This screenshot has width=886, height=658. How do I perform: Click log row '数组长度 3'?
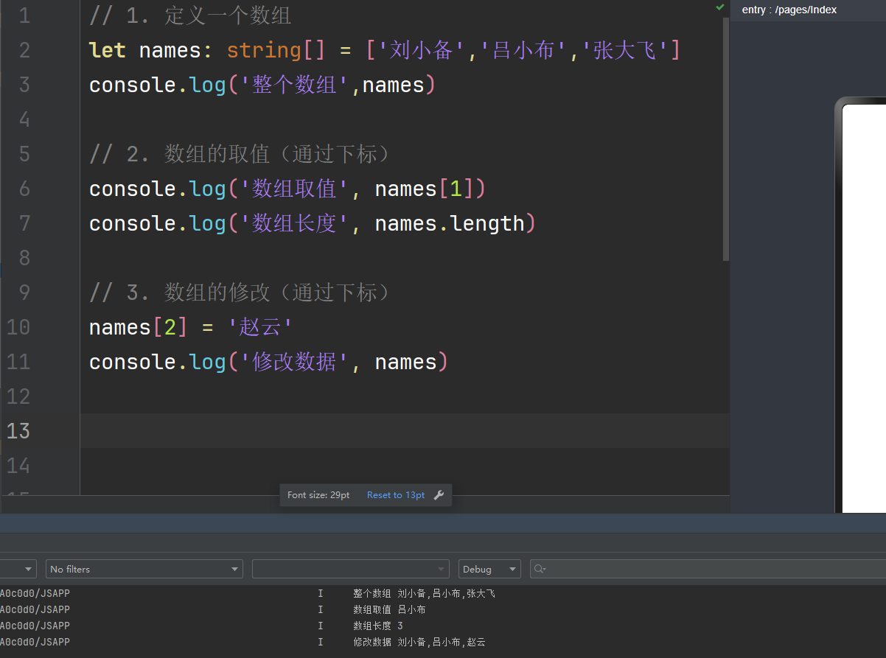(x=378, y=626)
